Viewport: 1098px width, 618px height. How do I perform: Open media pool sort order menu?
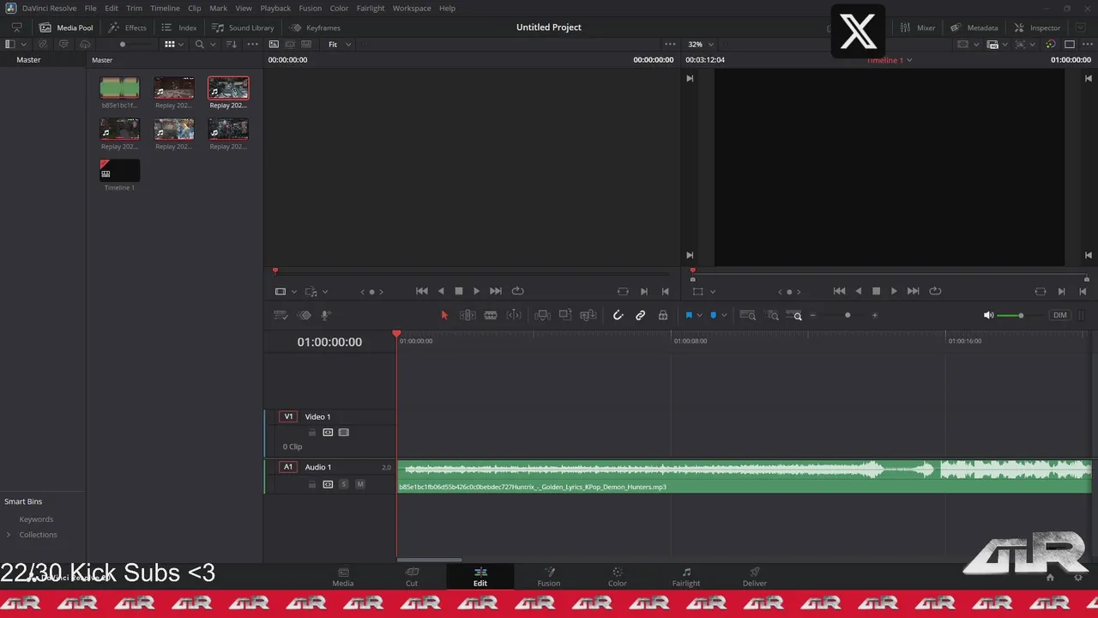pos(232,44)
